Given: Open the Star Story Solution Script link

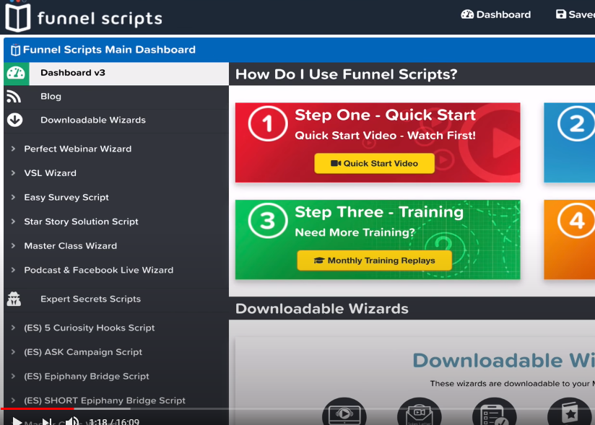Looking at the screenshot, I should coord(81,222).
